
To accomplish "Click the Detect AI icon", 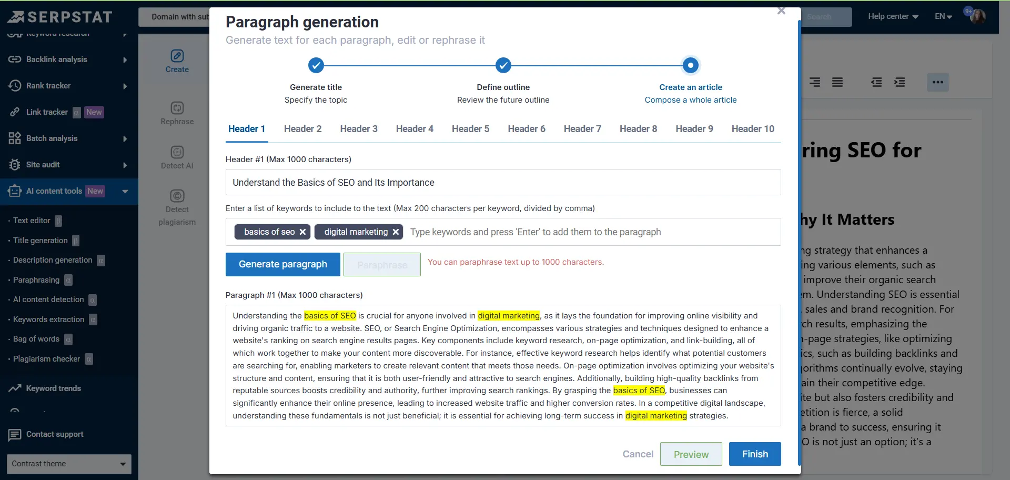I will (177, 152).
